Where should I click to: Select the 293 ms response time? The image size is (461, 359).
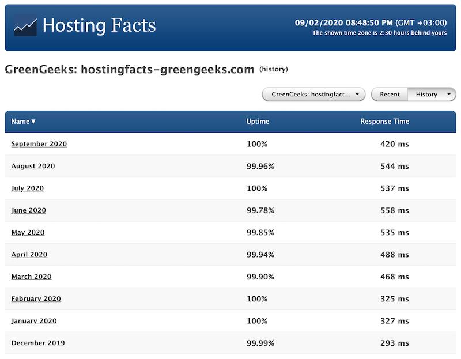[395, 343]
